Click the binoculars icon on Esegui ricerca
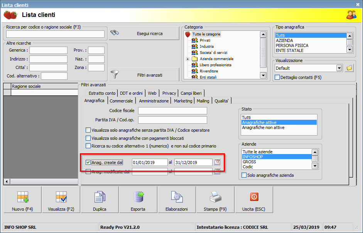The height and width of the screenshot is (233, 363). click(115, 33)
